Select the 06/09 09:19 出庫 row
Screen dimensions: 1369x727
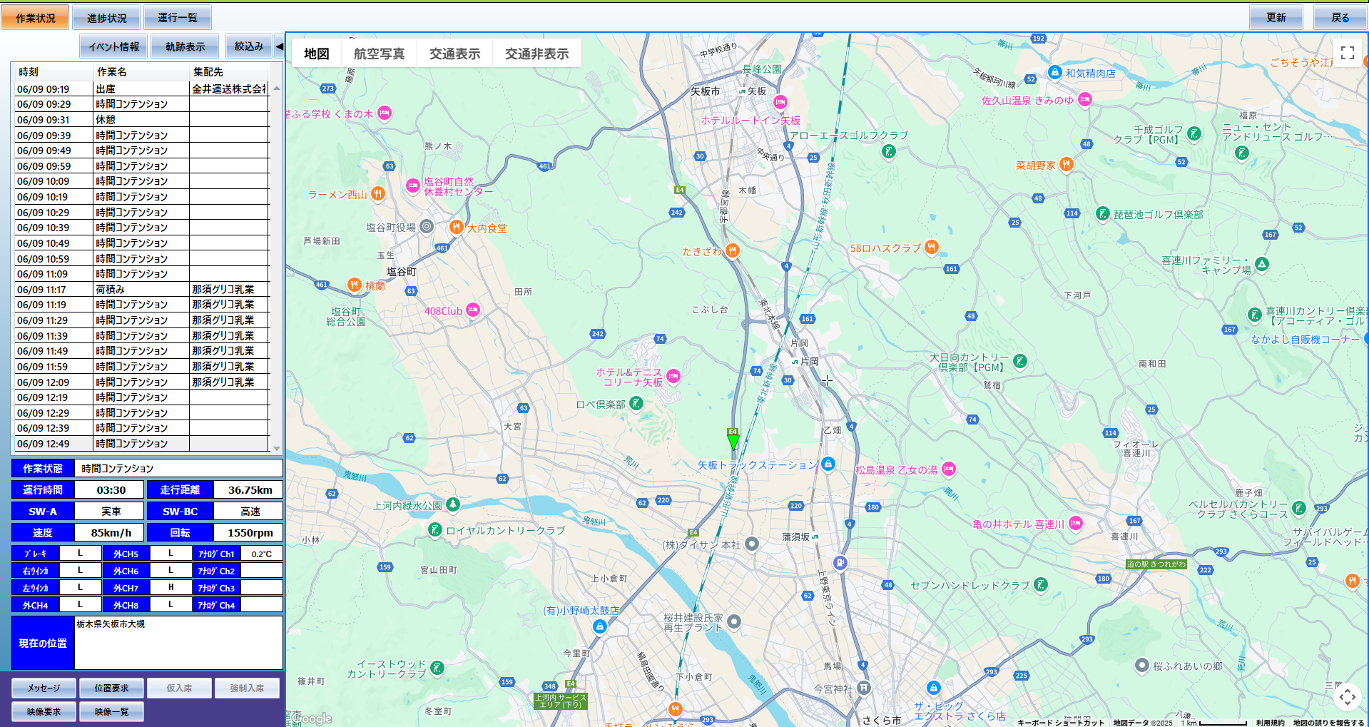pos(141,89)
